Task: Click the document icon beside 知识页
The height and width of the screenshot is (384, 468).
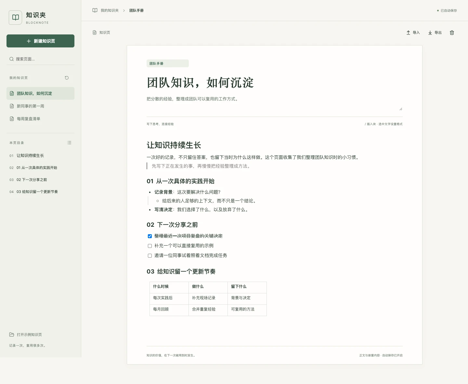Action: [95, 32]
